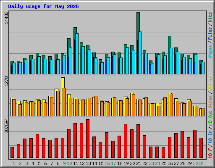Select the red kB bar for day 19
The image size is (215, 168).
[126, 141]
